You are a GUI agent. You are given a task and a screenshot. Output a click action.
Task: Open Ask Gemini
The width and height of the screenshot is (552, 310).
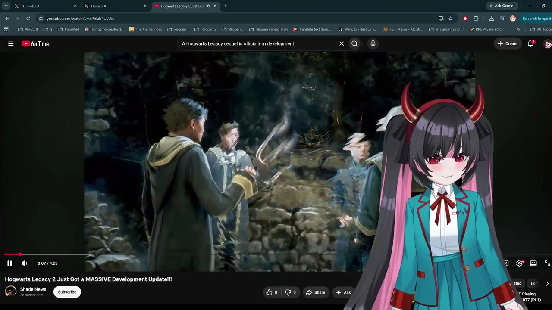503,6
